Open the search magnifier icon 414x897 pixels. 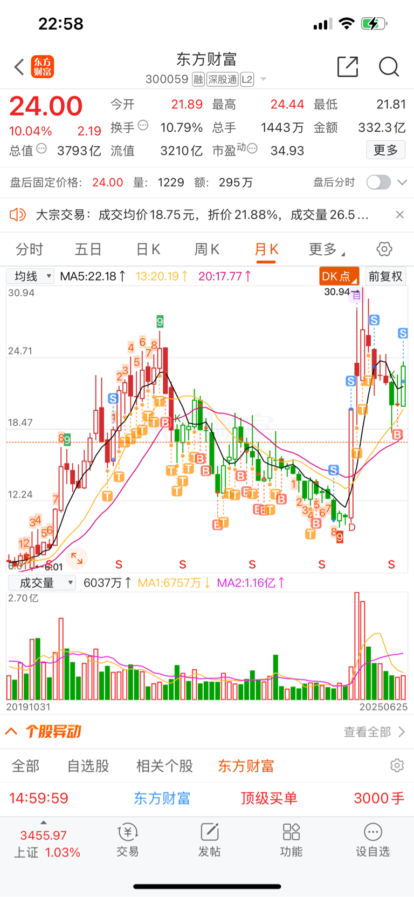[x=389, y=66]
